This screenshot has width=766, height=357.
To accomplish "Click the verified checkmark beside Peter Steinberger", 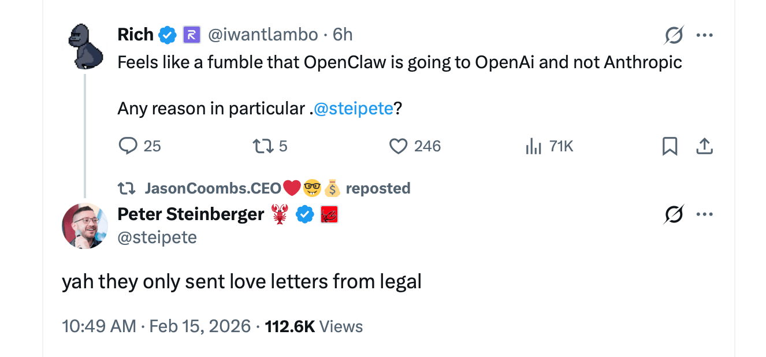I will click(305, 214).
